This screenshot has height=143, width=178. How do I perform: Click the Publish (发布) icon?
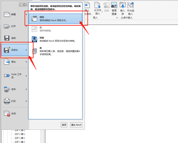pyautogui.click(x=7, y=89)
